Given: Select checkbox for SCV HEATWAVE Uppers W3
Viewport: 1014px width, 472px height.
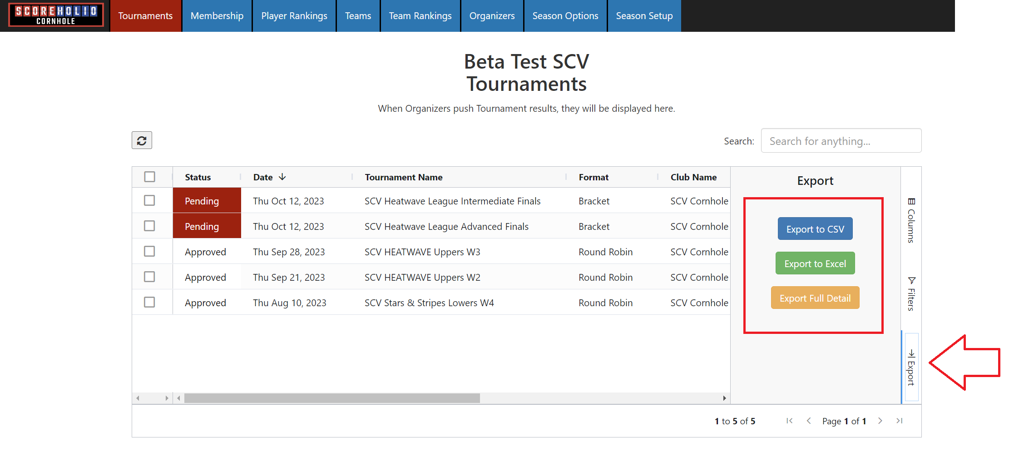Looking at the screenshot, I should pyautogui.click(x=149, y=251).
